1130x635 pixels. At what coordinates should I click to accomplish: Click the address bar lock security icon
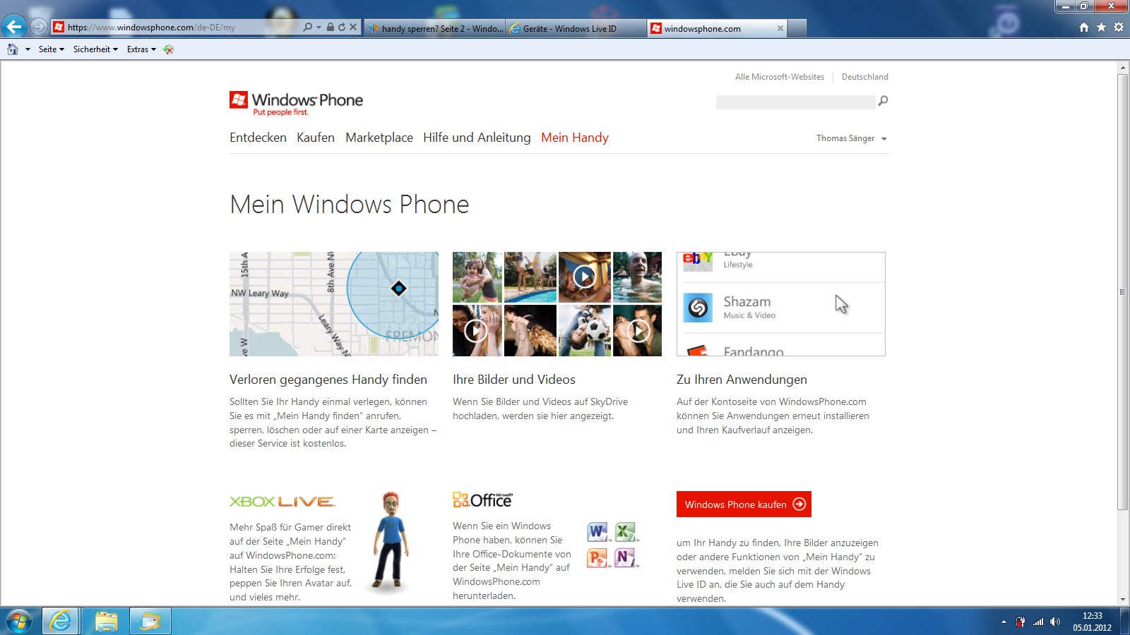[331, 28]
